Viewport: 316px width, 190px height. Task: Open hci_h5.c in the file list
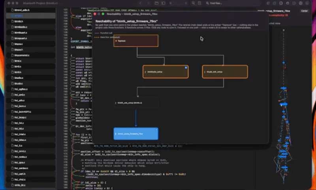pyautogui.click(x=31, y=129)
